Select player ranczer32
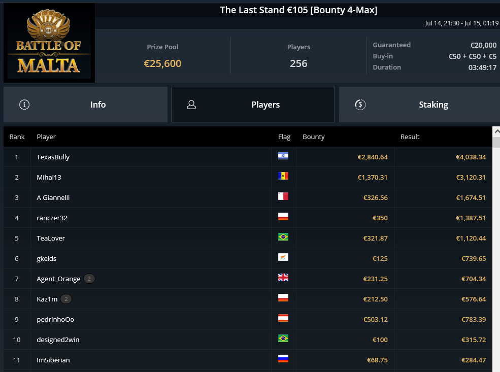The image size is (500, 372). [x=52, y=218]
